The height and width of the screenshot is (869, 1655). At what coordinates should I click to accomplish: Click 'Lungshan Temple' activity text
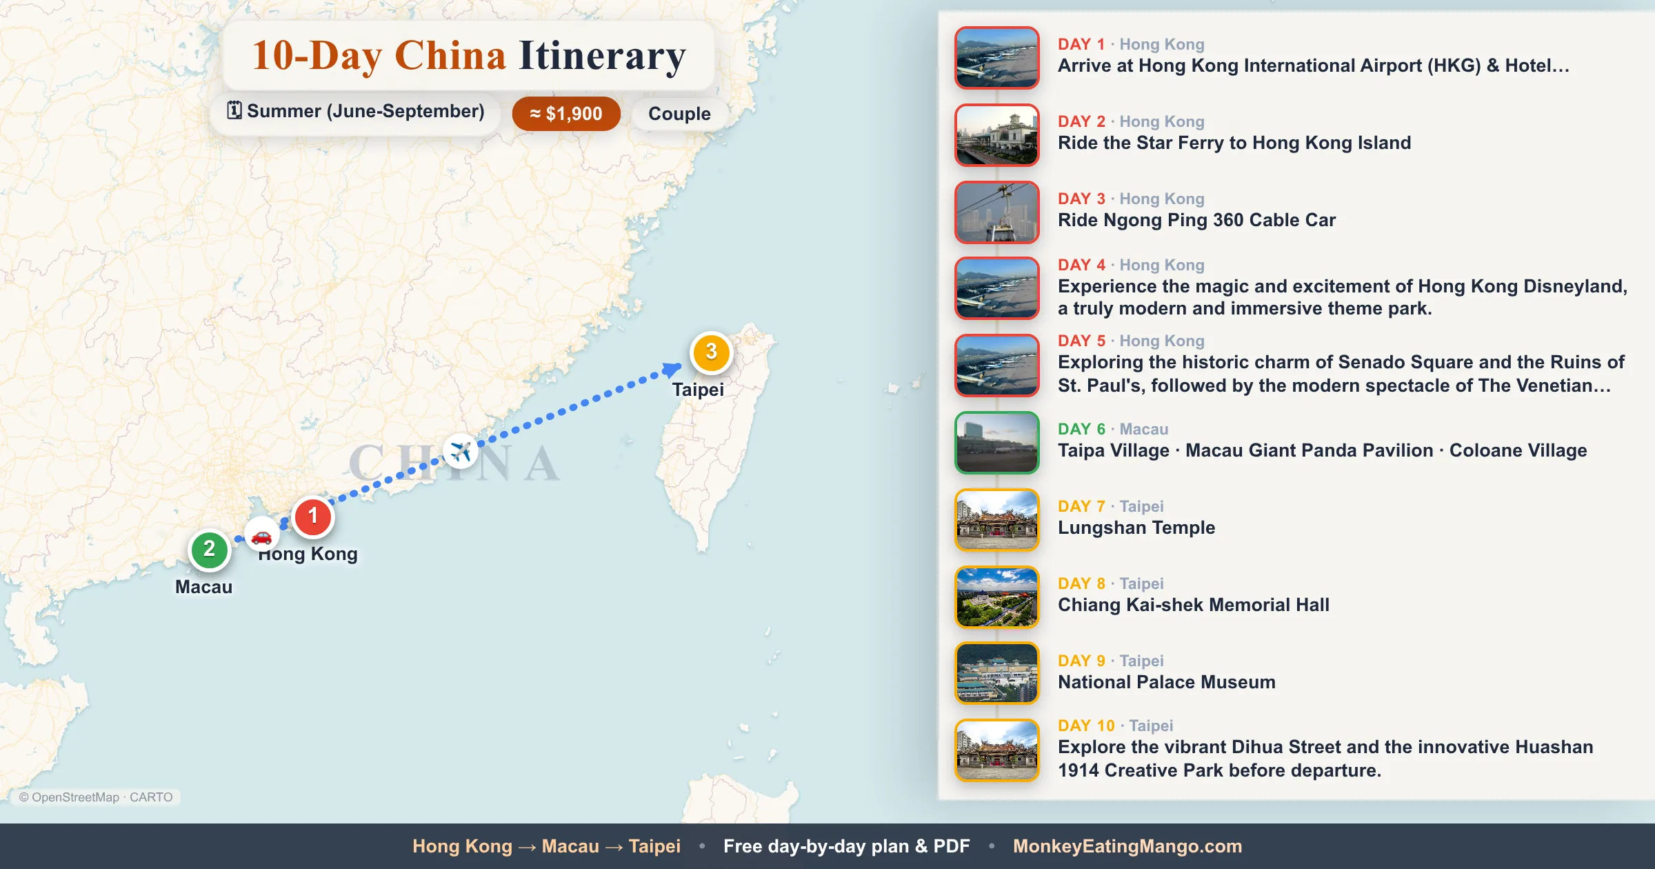click(x=1136, y=528)
